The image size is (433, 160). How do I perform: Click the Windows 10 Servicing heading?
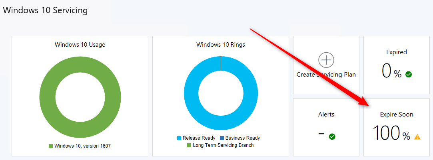(45, 10)
